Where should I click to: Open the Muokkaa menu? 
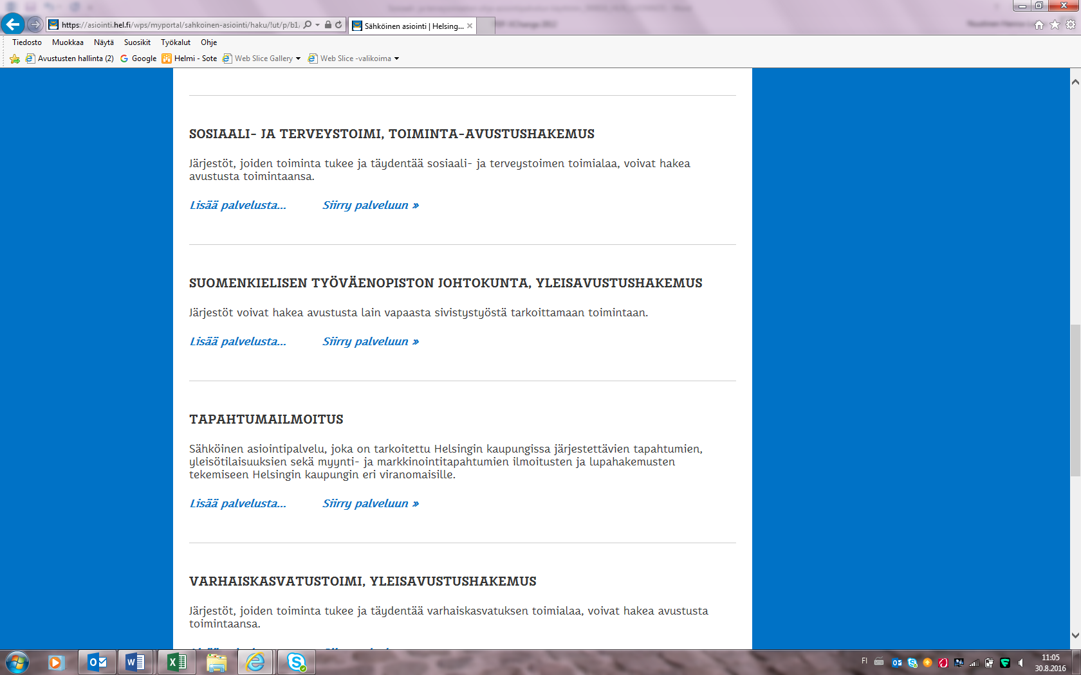[68, 42]
